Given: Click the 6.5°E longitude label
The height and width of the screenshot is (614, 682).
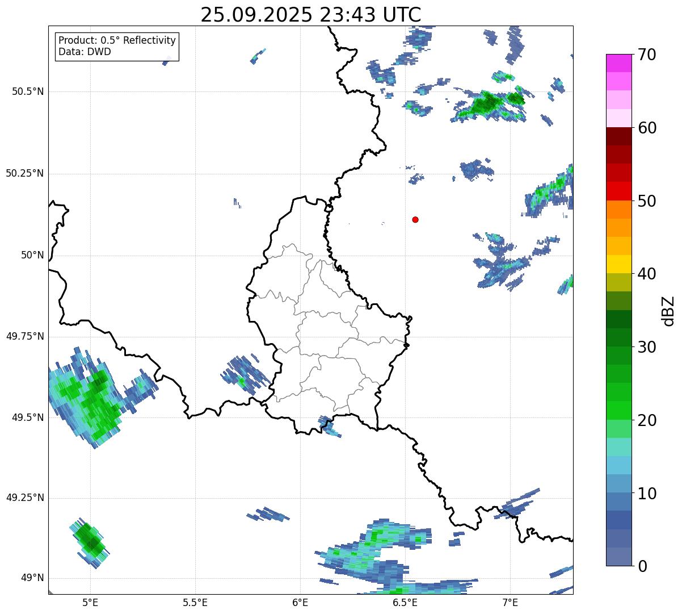Looking at the screenshot, I should (x=405, y=602).
